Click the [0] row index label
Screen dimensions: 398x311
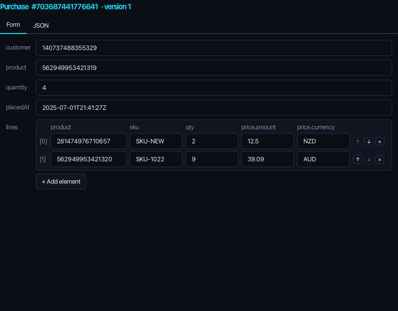[x=43, y=141]
